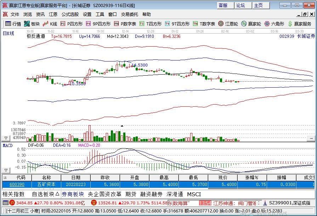317x216 pixels.
Task: Click the MACD indicator label
Action: (7, 145)
